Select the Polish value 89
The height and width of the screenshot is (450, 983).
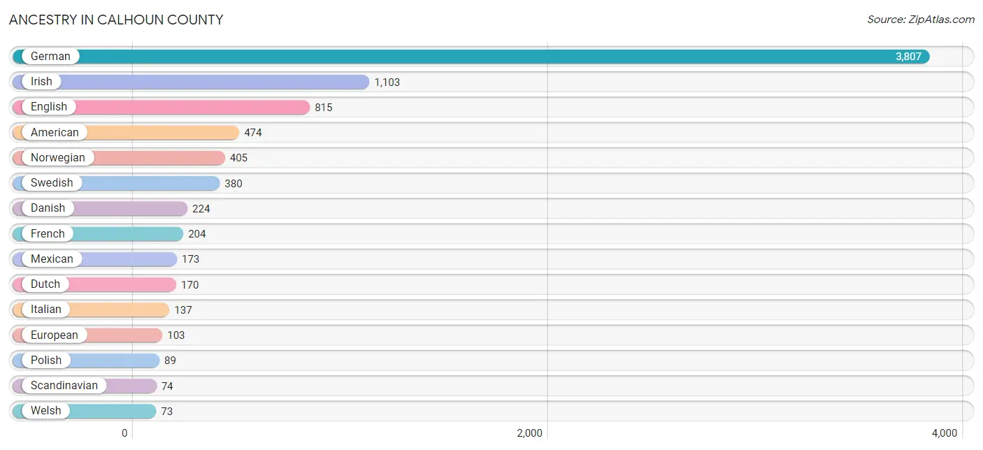pyautogui.click(x=171, y=361)
